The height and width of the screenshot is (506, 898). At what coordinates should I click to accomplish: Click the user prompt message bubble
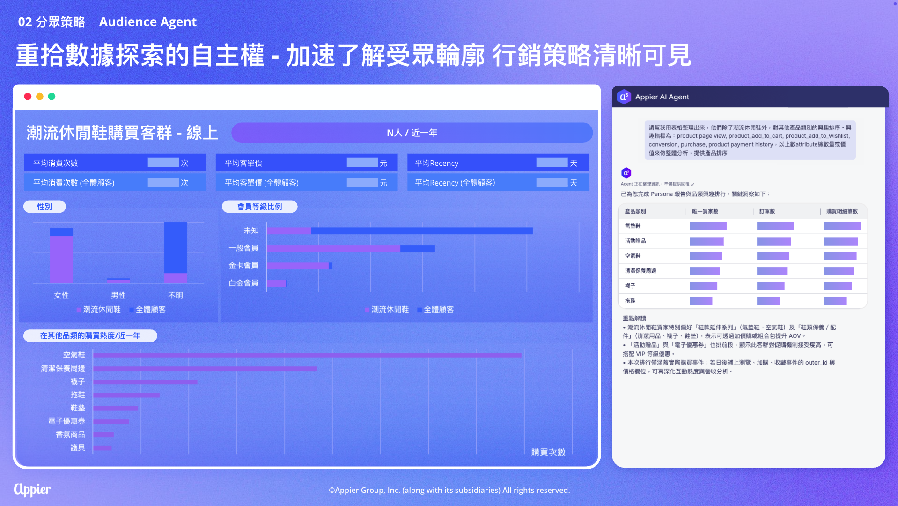[x=750, y=140]
